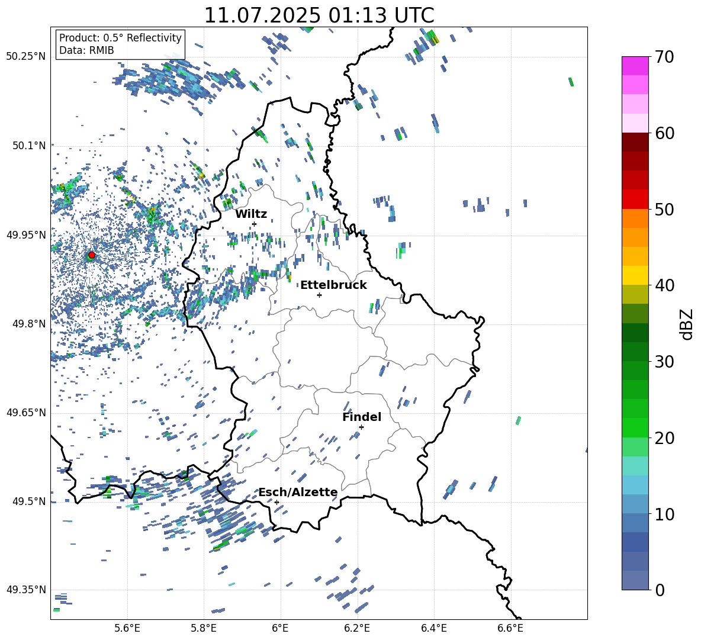
Task: Click the 49.65°N latitude label
Action: click(26, 413)
